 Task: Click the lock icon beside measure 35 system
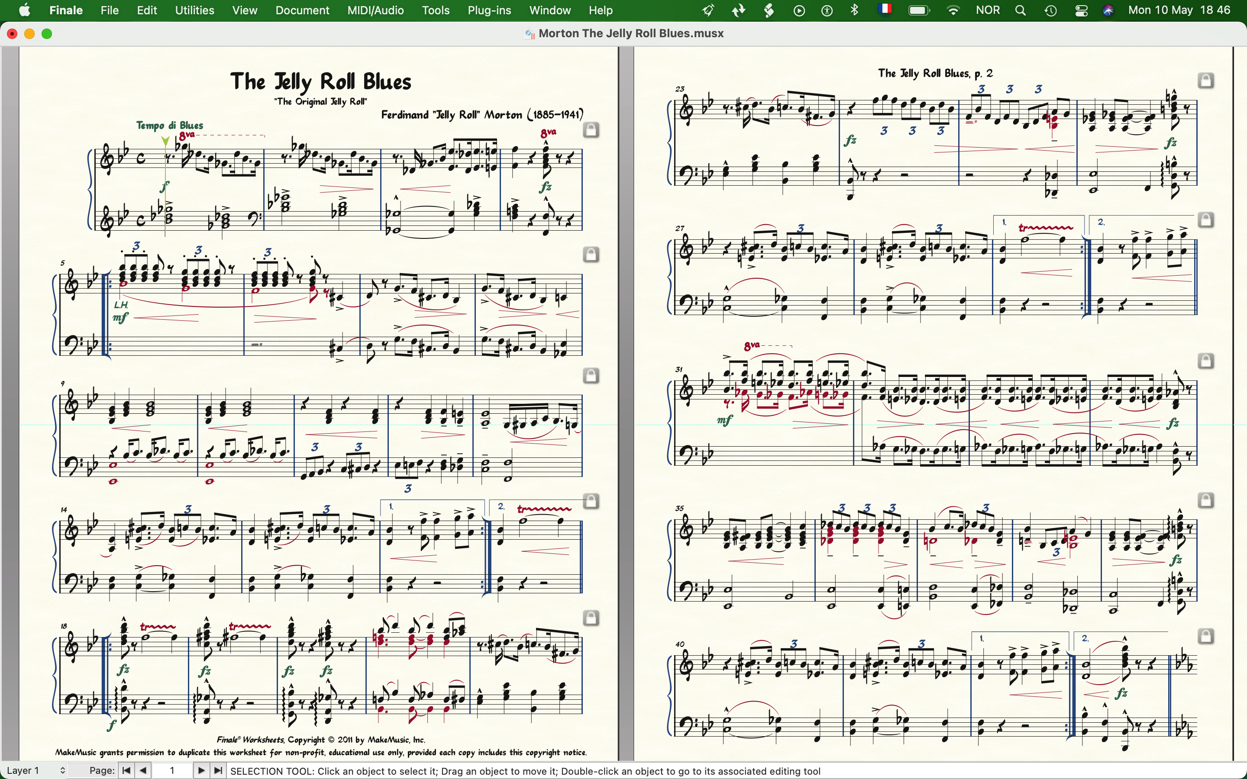[x=1207, y=500]
